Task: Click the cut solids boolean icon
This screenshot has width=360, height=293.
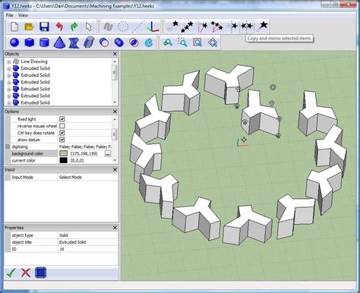Action: point(104,43)
